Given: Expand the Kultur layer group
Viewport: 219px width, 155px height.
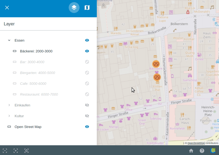Looking at the screenshot, I should pyautogui.click(x=9, y=116).
